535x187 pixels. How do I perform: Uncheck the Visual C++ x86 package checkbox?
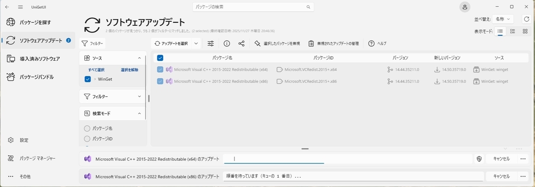pos(160,81)
